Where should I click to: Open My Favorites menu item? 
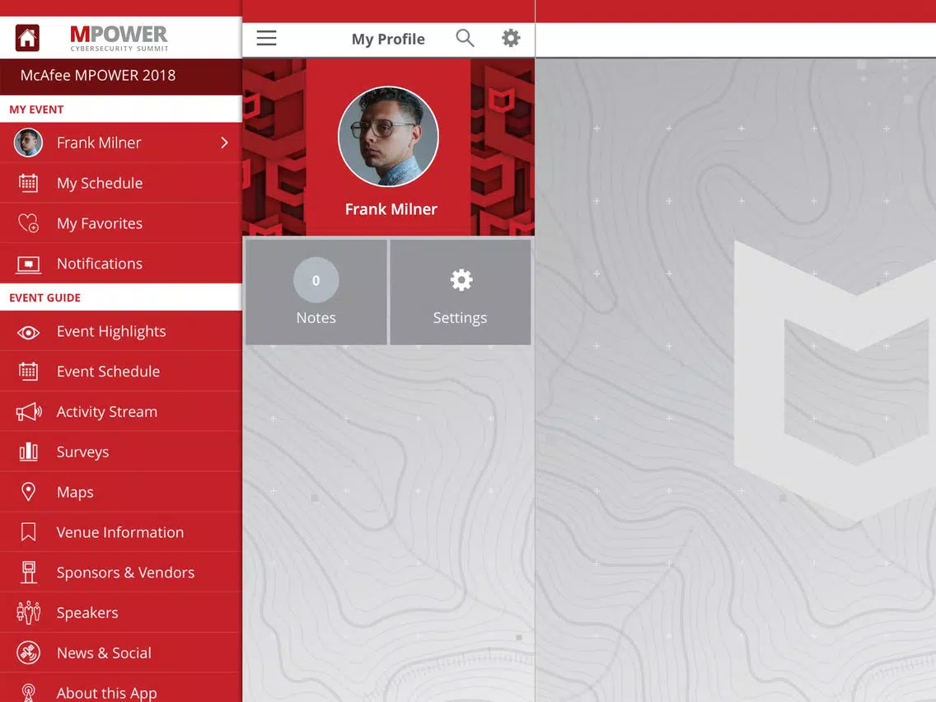(x=121, y=223)
